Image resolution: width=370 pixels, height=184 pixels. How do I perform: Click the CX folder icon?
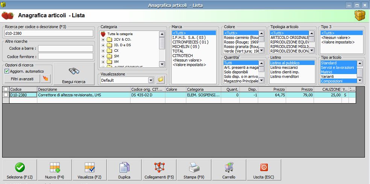(109, 51)
